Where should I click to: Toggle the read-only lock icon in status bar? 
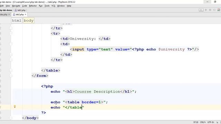(217, 122)
